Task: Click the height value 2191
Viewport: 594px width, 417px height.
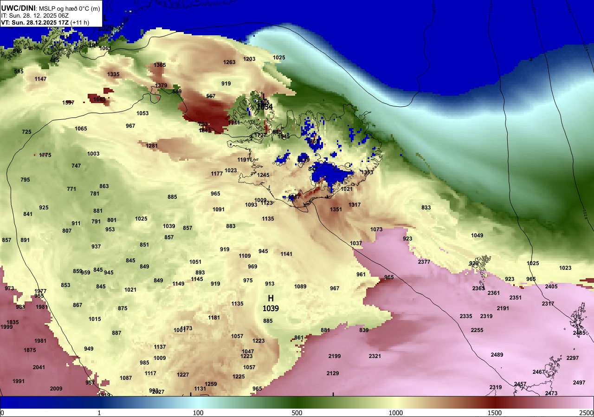Action: [503, 308]
